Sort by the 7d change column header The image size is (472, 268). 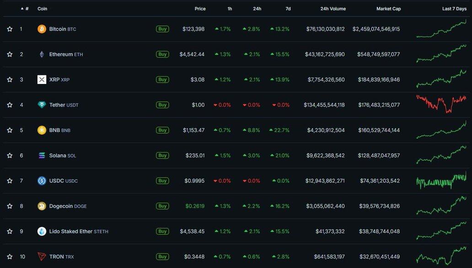pos(288,9)
